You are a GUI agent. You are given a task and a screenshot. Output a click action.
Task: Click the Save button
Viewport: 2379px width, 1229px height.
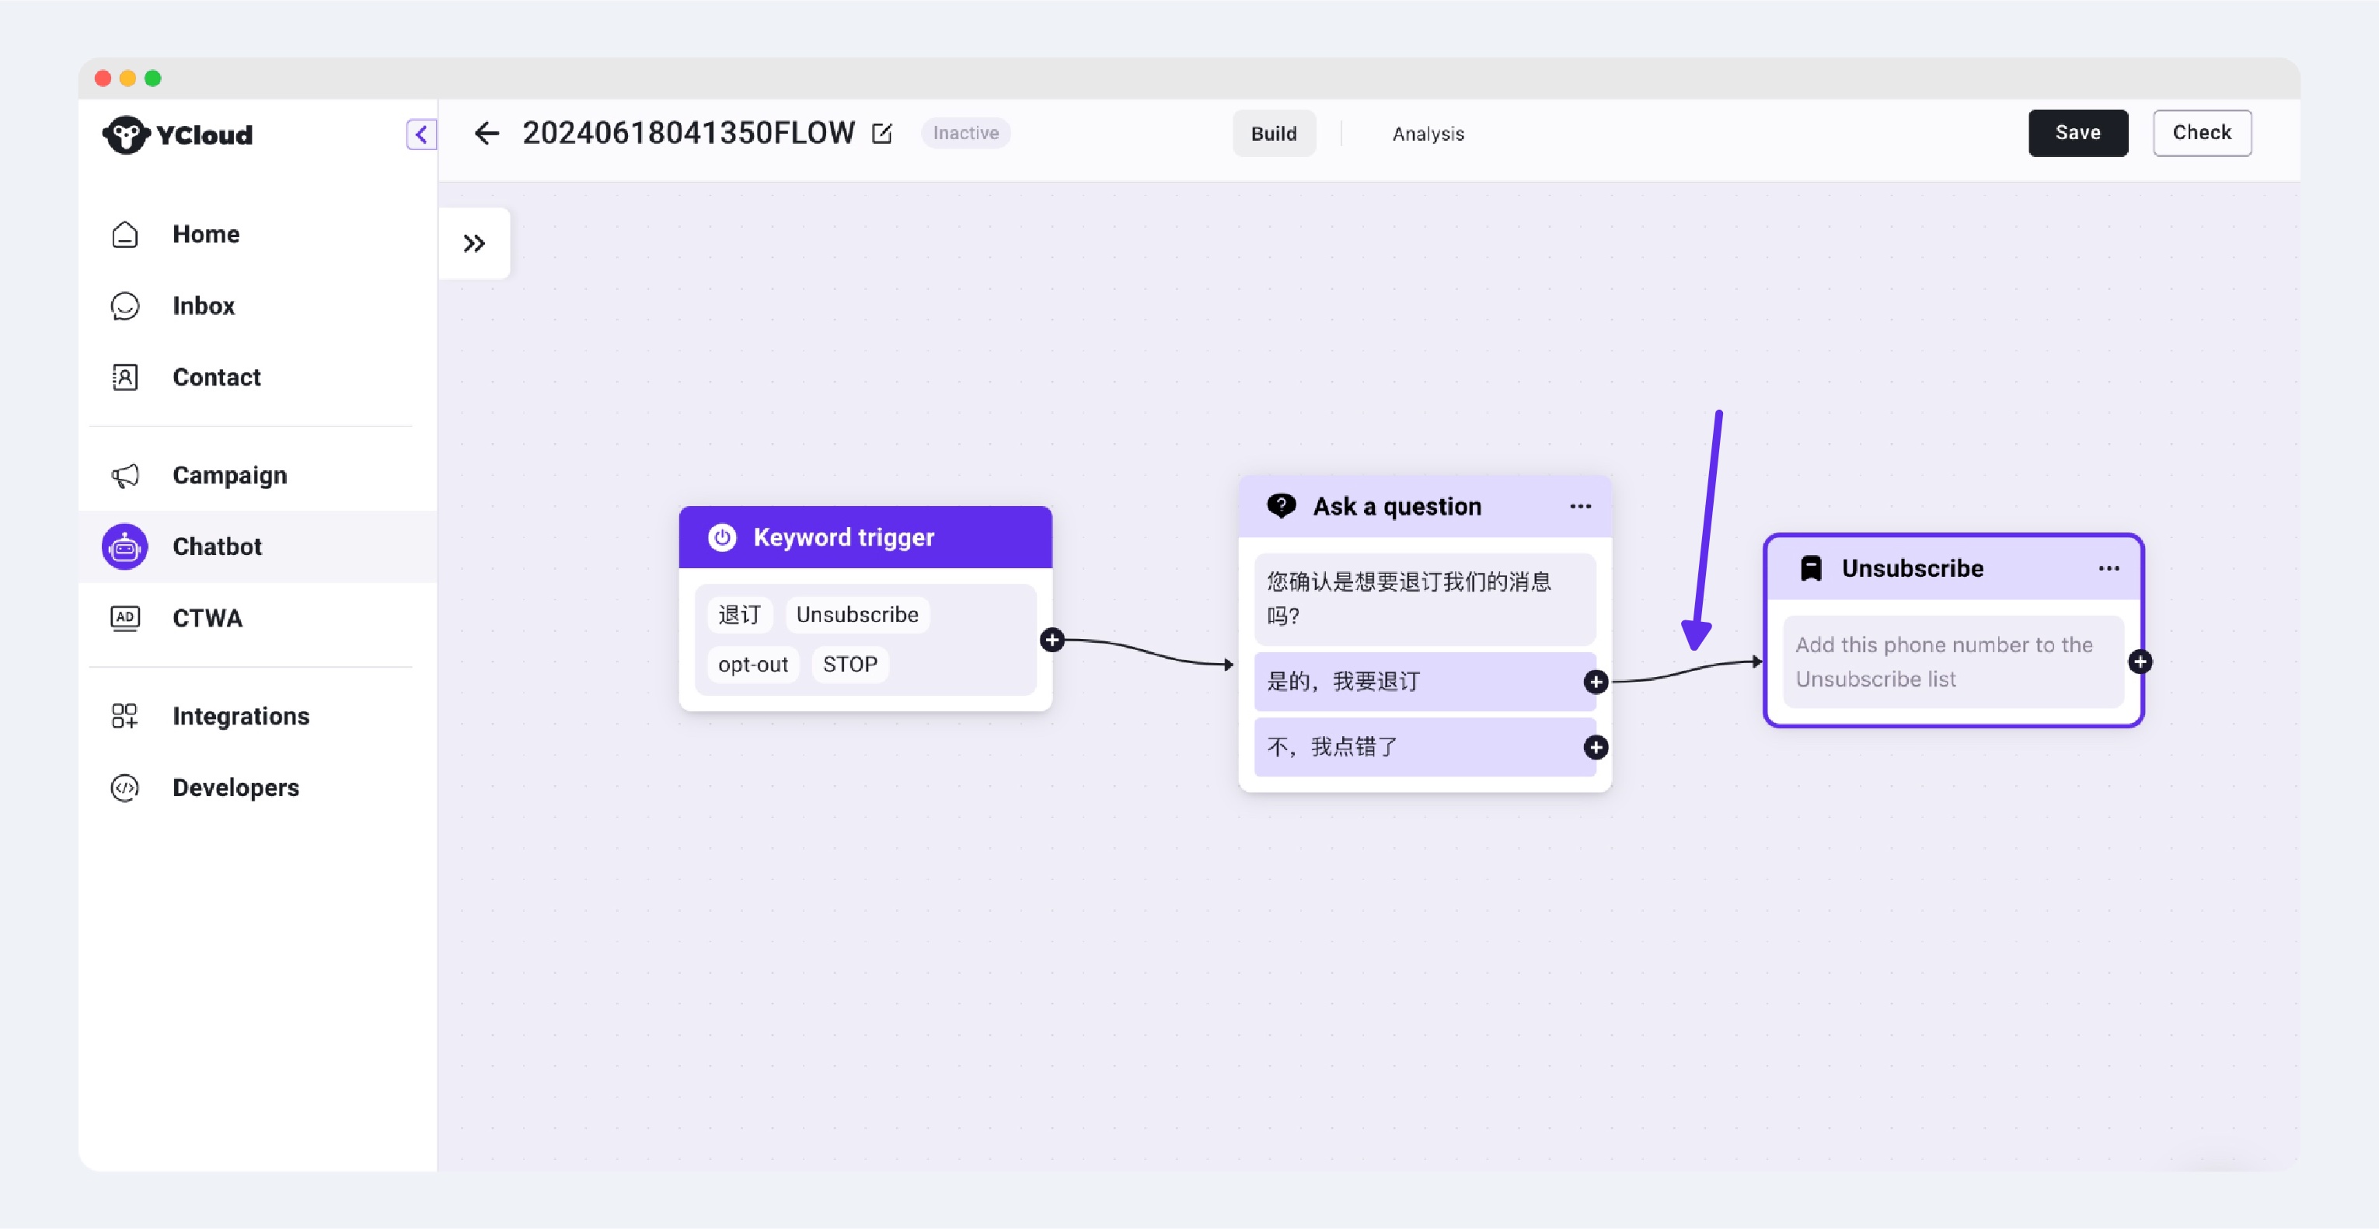pyautogui.click(x=2077, y=133)
